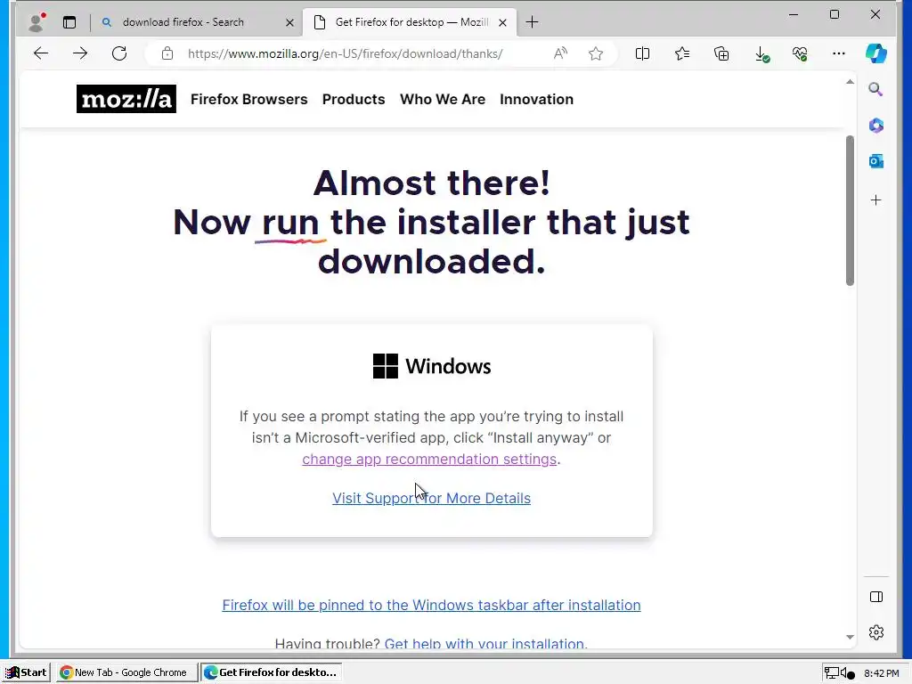Image resolution: width=912 pixels, height=684 pixels.
Task: Open Get help with your installation link
Action: pyautogui.click(x=485, y=643)
